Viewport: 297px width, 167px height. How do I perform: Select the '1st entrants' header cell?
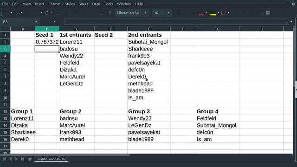77,35
